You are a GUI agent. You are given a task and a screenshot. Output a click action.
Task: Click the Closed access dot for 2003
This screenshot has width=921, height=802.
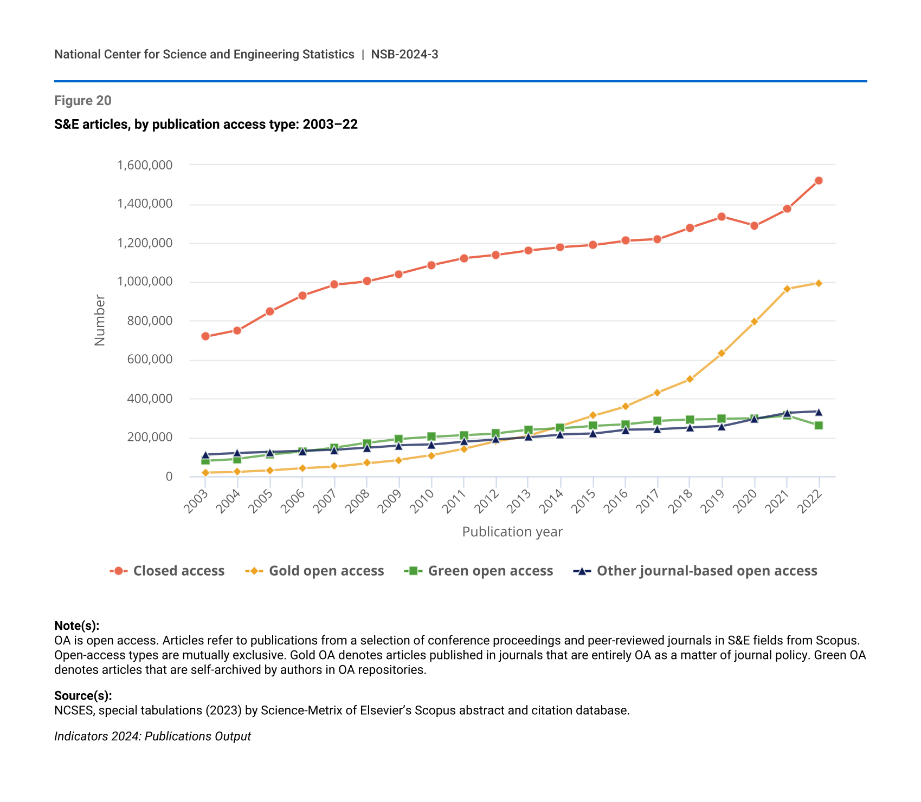205,336
